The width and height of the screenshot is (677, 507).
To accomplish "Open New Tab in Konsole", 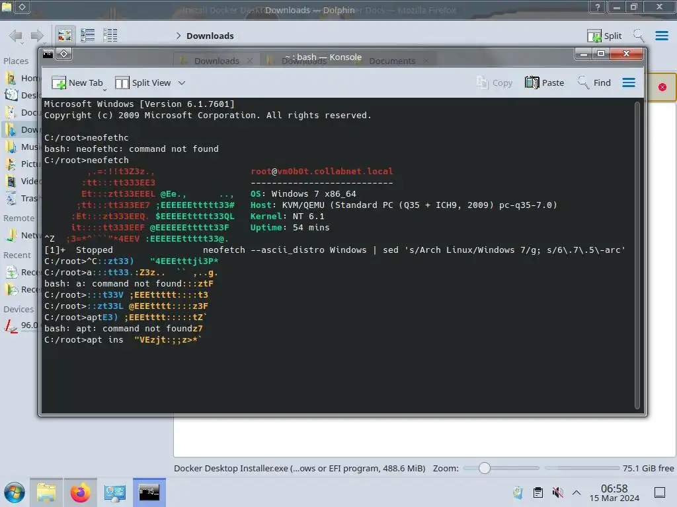I will click(77, 83).
